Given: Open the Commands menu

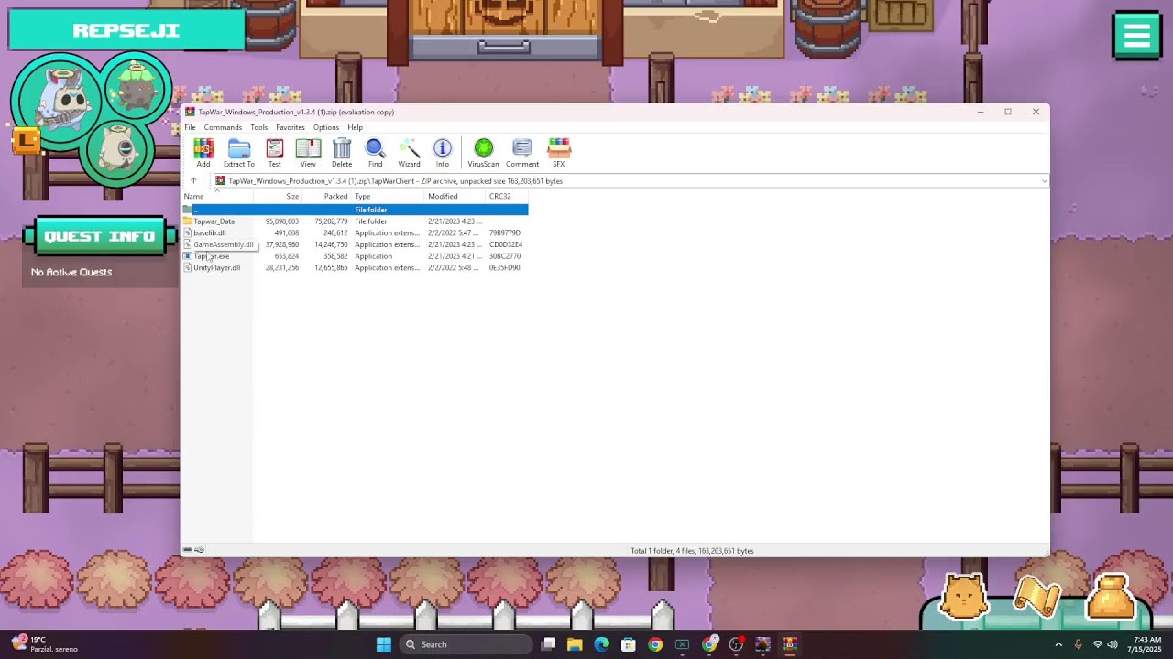Looking at the screenshot, I should 223,127.
